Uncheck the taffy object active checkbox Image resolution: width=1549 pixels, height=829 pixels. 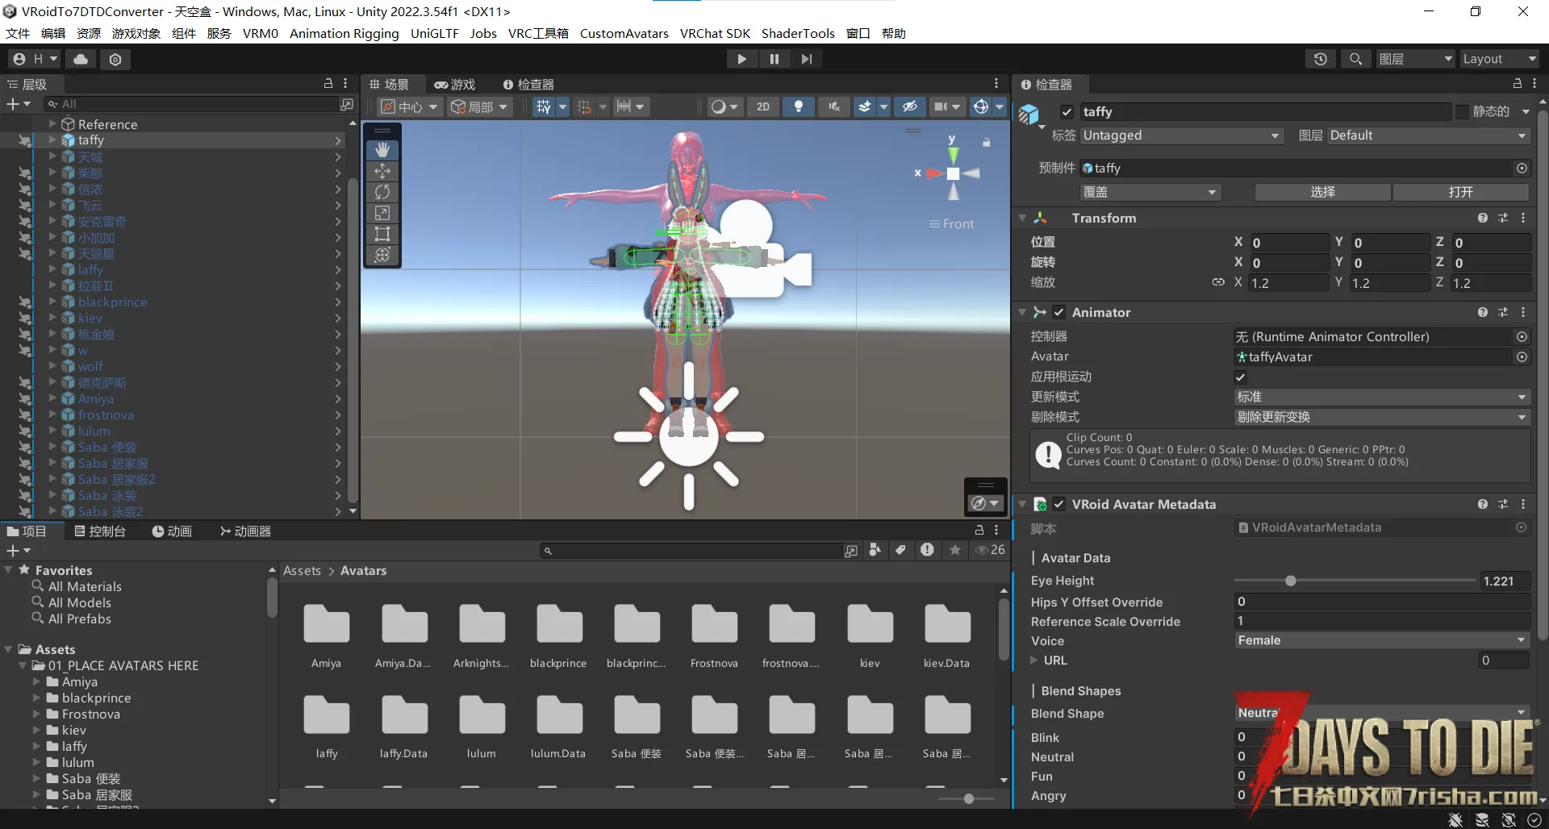click(x=1067, y=112)
